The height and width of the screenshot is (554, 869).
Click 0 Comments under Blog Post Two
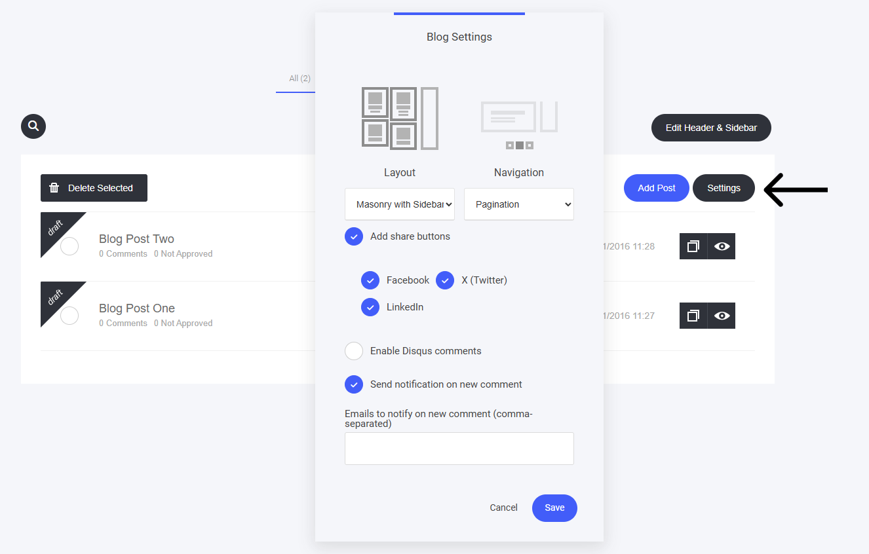coord(123,254)
